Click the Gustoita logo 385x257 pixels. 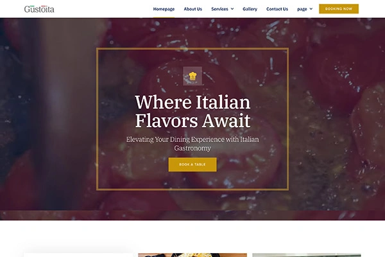tap(39, 9)
